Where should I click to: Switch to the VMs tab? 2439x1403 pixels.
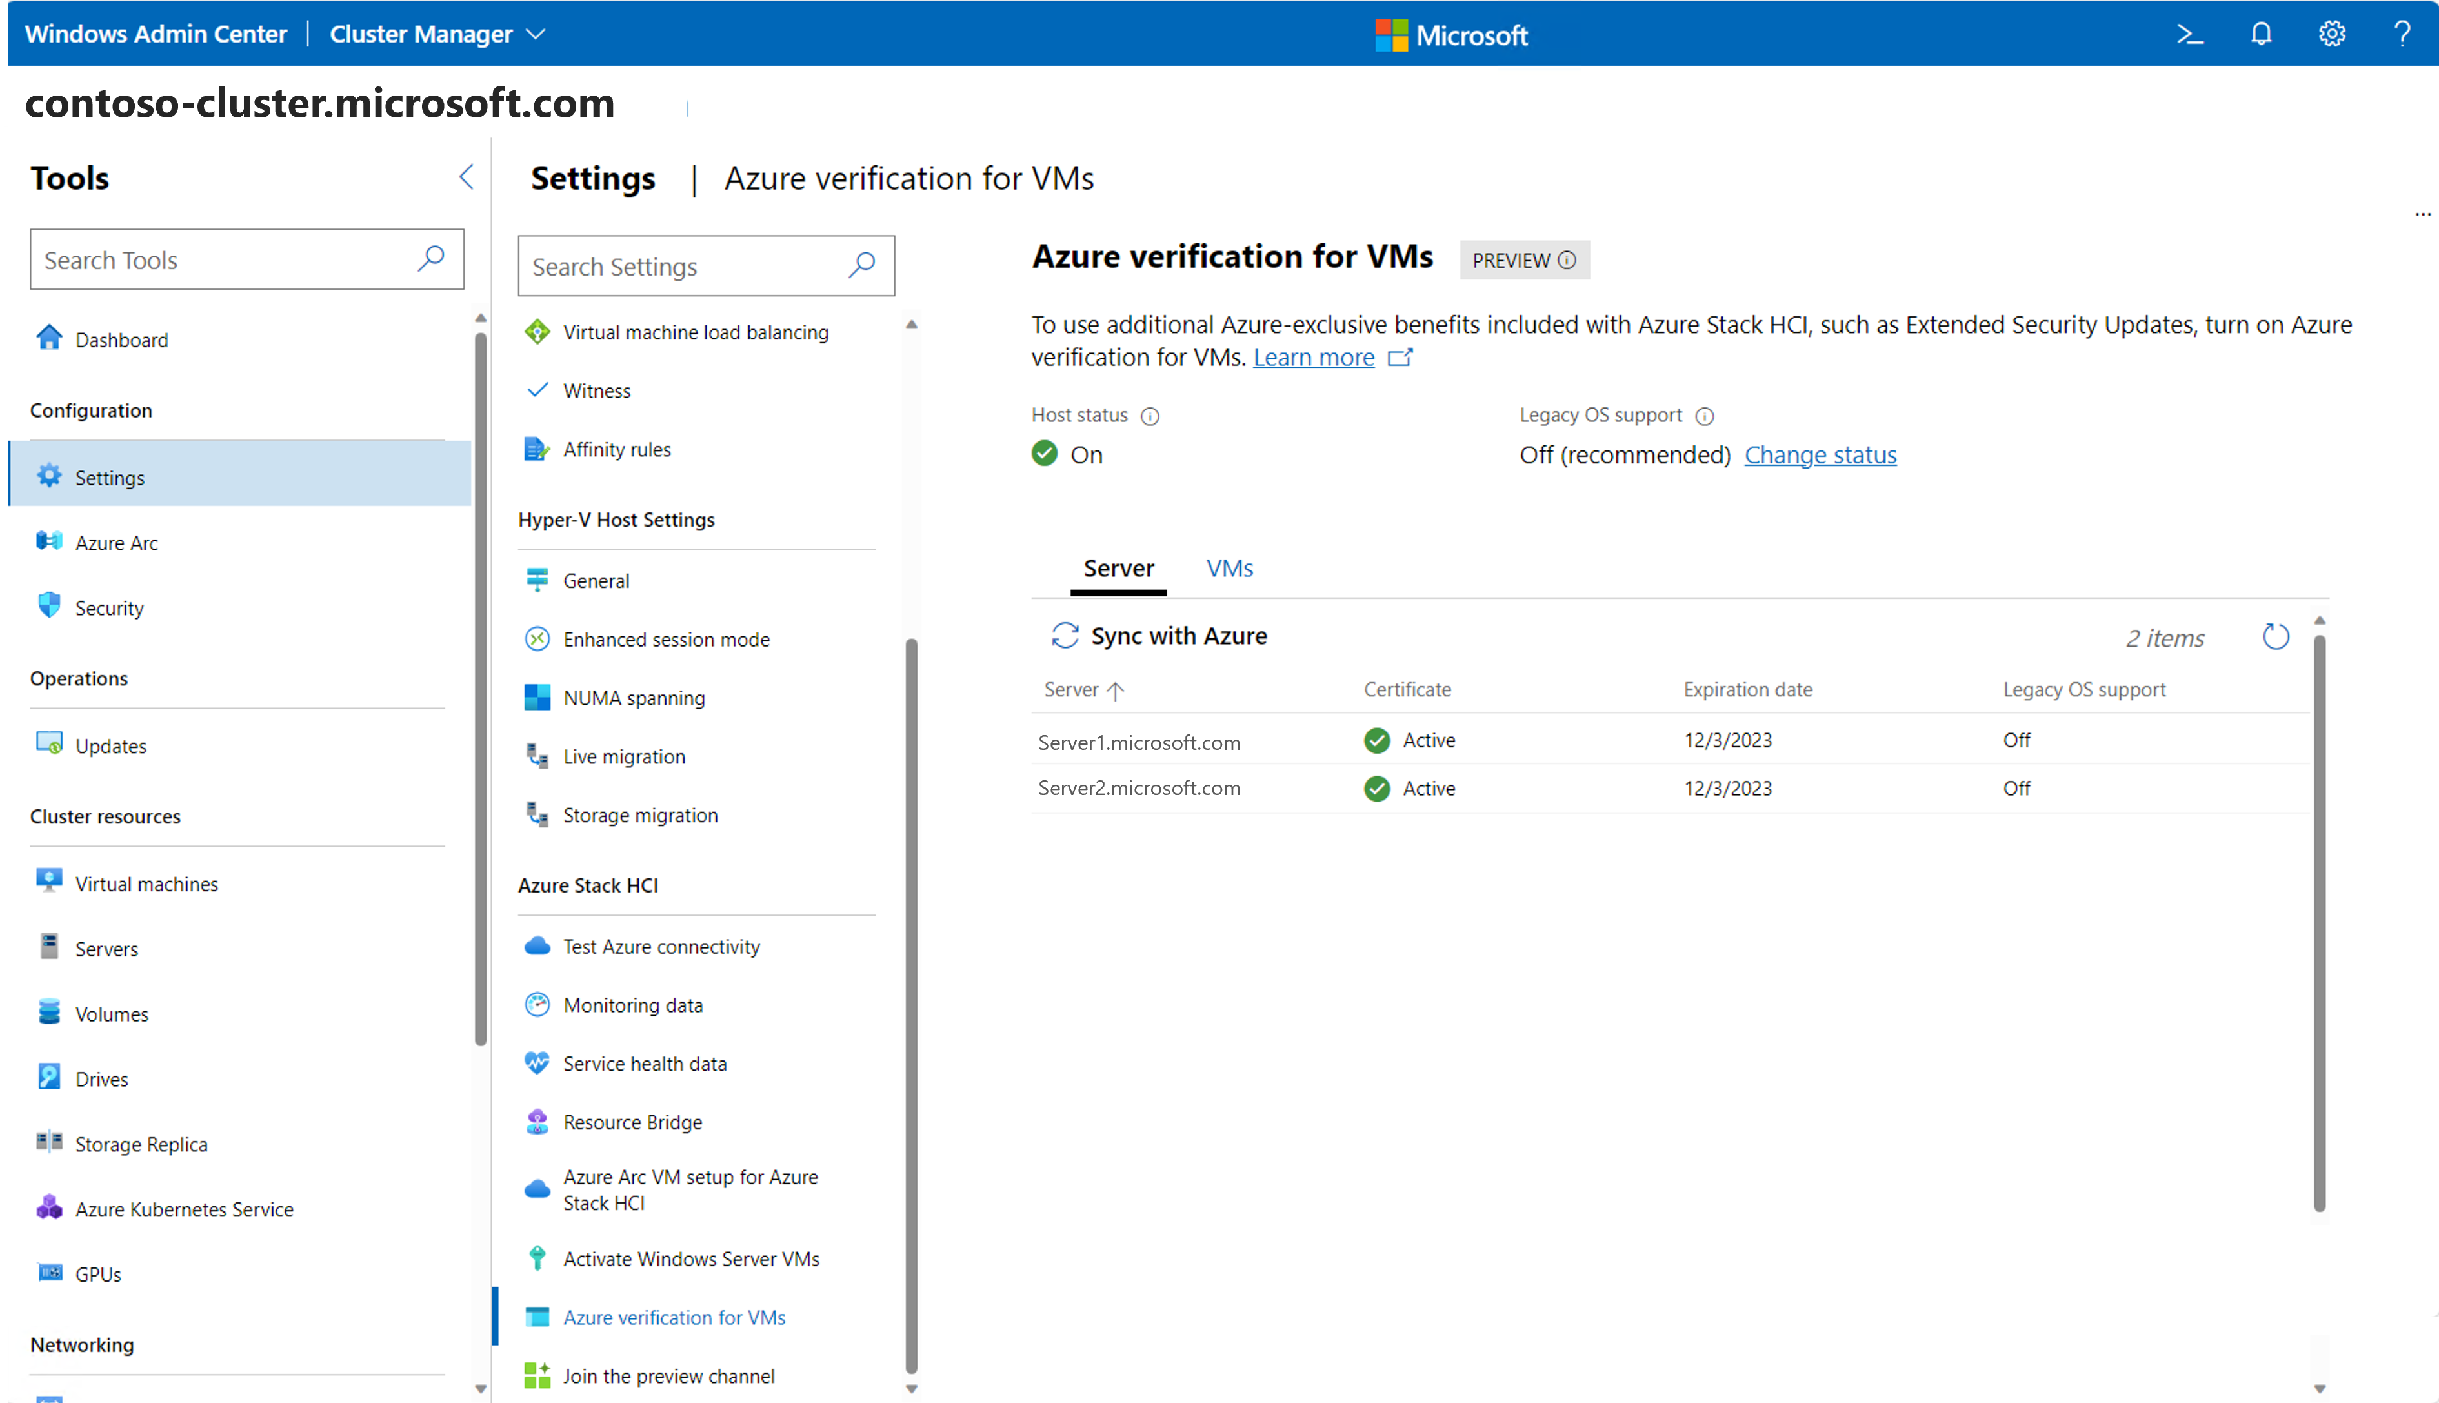[x=1229, y=569]
